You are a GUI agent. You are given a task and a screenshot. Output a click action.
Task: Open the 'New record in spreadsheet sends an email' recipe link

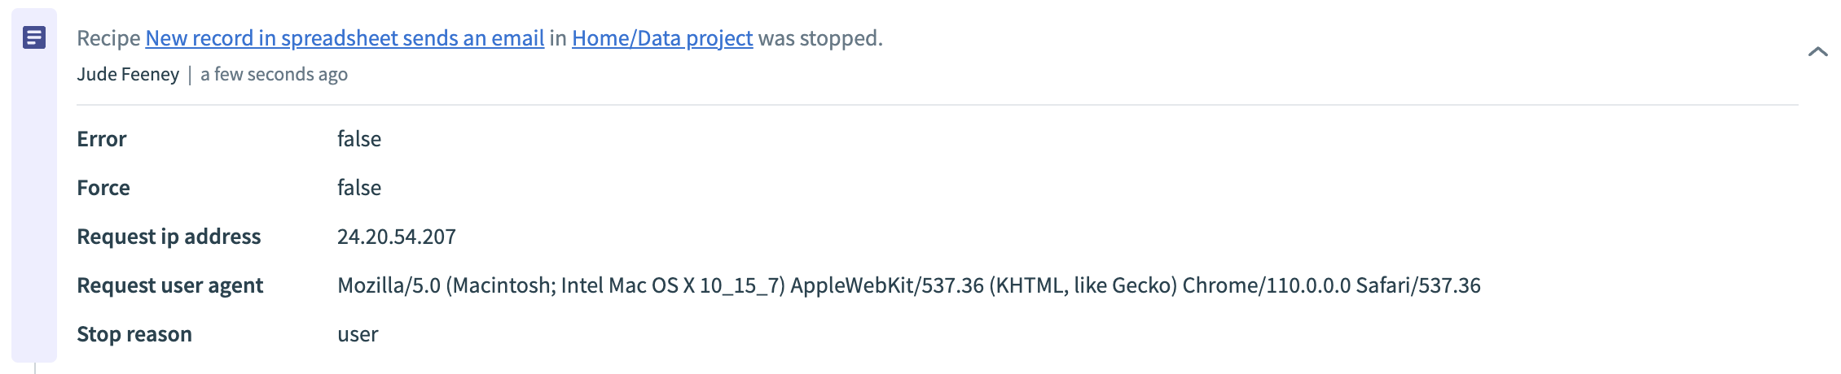pyautogui.click(x=345, y=38)
